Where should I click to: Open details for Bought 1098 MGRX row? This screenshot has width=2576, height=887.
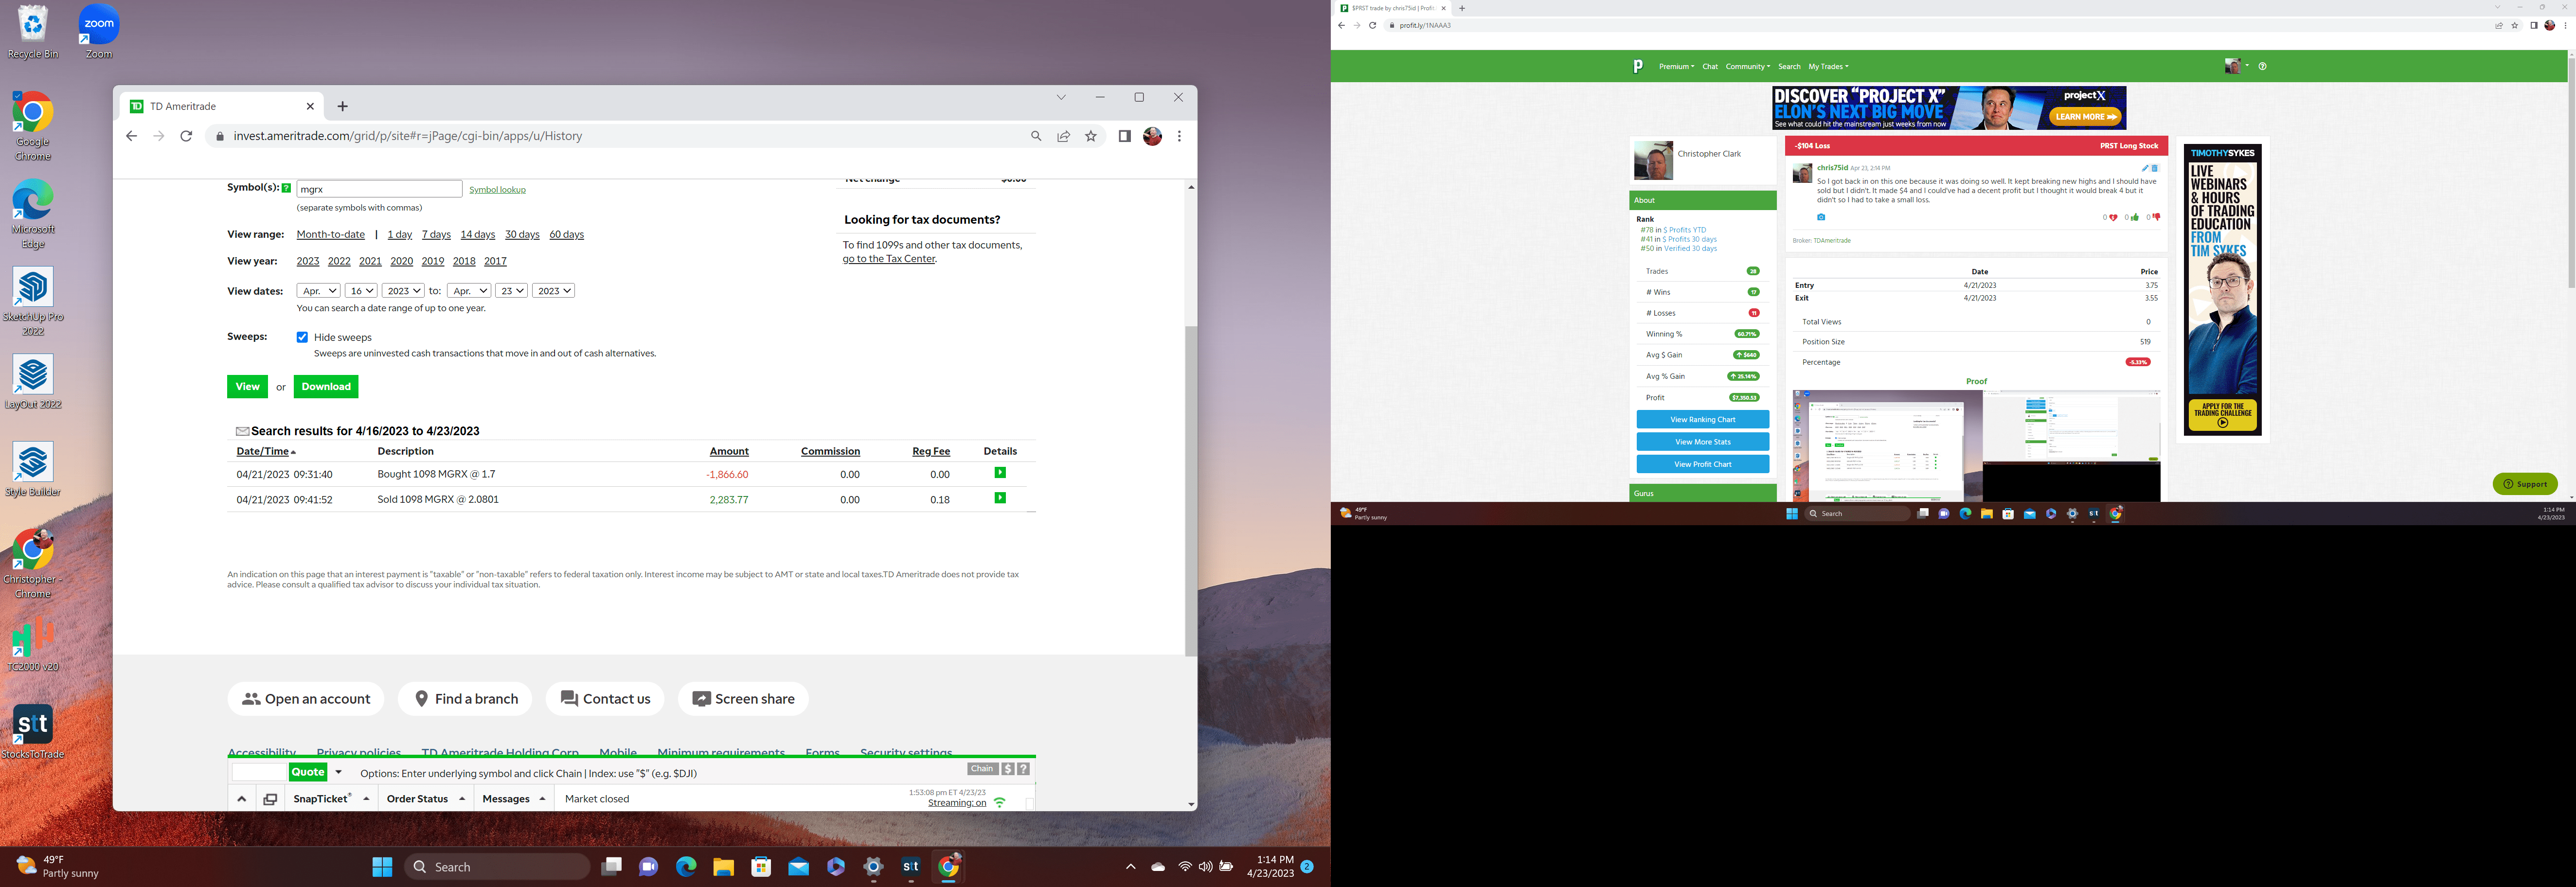click(x=999, y=473)
